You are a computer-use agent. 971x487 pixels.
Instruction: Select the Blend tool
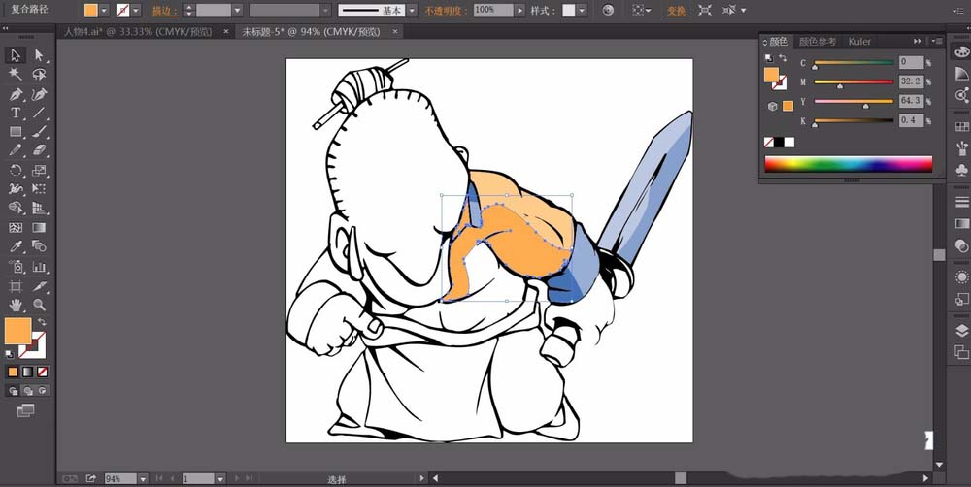[x=39, y=246]
